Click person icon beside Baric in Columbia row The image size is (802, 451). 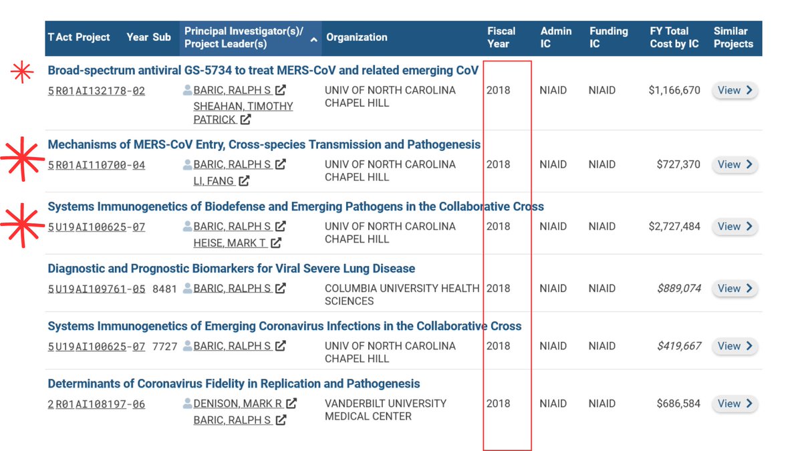188,289
